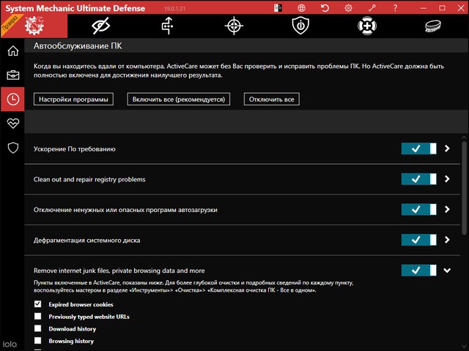Check Previously typed website URLs box
469x351 pixels.
coord(38,317)
